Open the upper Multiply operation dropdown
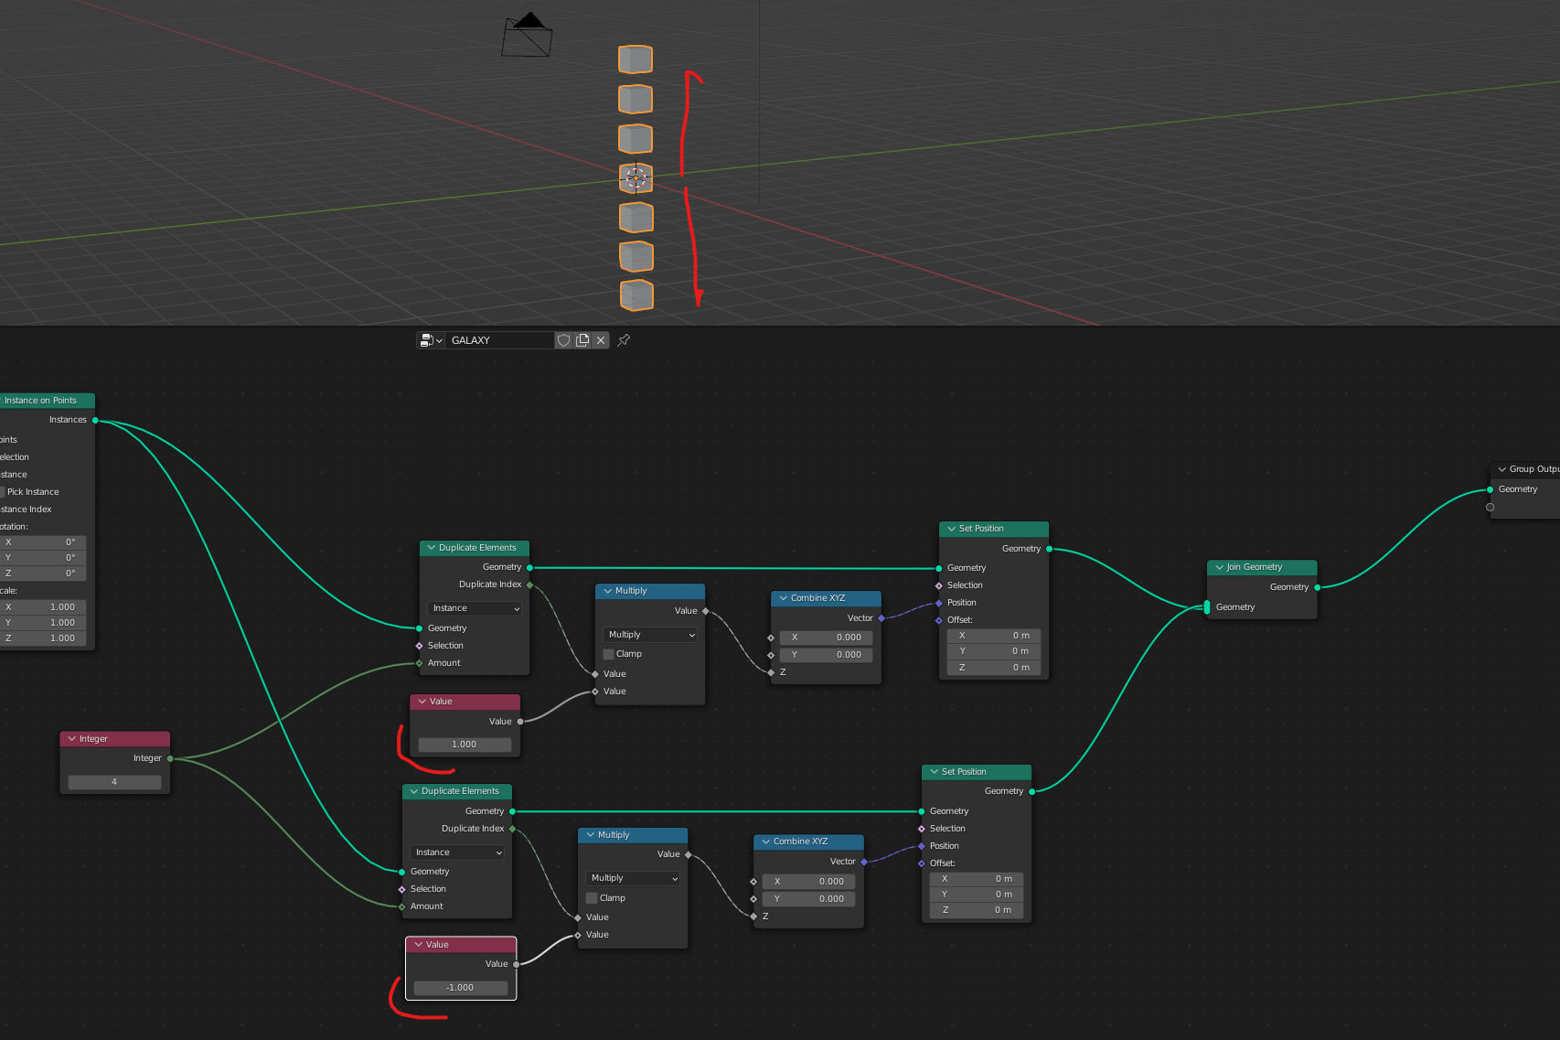1560x1040 pixels. [x=650, y=635]
